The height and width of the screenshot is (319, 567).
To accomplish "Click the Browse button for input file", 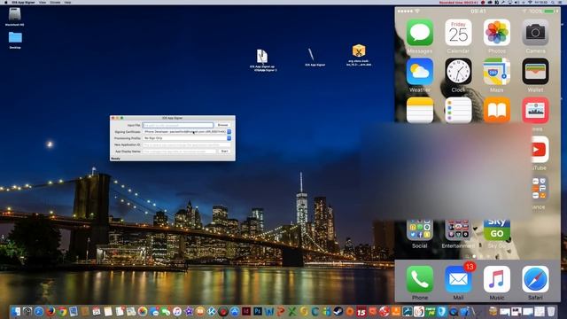I will [222, 125].
